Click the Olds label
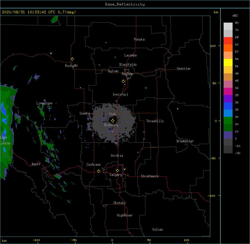The height and width of the screenshot is (244, 250). pyautogui.click(x=113, y=114)
